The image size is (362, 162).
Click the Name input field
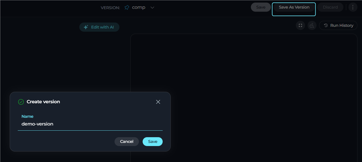coord(90,124)
